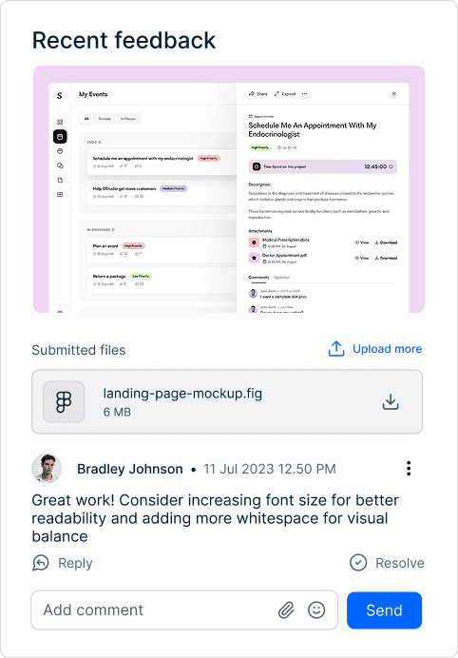
Task: Click the Share option in preview
Action: click(258, 94)
